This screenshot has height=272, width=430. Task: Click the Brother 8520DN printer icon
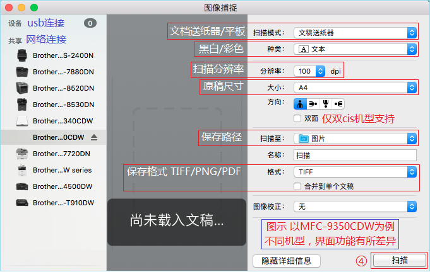(22, 88)
